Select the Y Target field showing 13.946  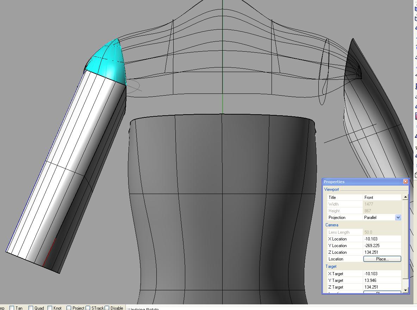(x=382, y=280)
